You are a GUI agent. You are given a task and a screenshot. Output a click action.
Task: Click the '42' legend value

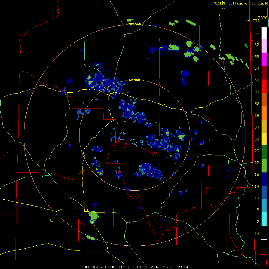(x=257, y=104)
